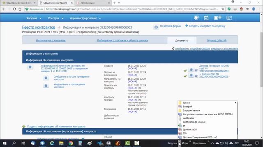Show hidden system tray icons
Screen dimensions: 263x147
click(212, 143)
